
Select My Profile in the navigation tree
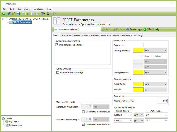point(14,122)
